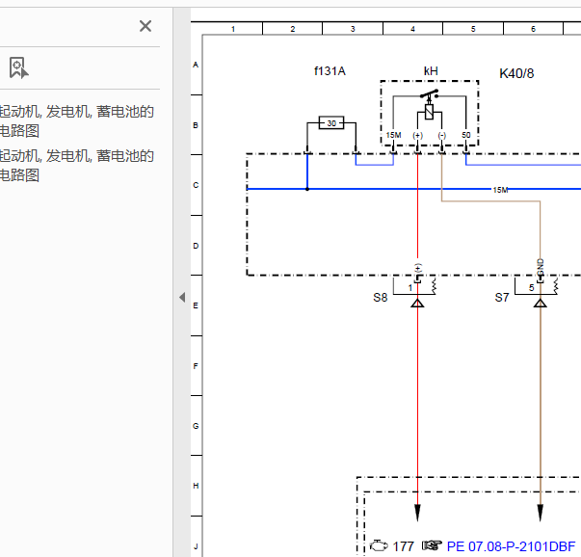Click the f131A fuse label
Screen dimensions: 581x557
click(330, 70)
